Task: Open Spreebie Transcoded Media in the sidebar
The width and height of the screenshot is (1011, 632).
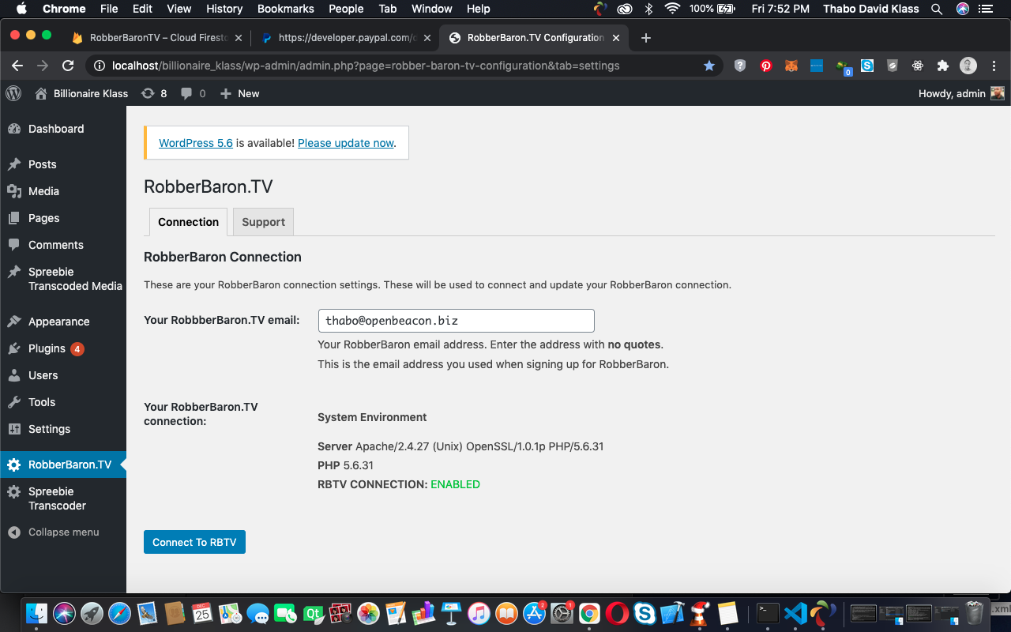Action: (x=63, y=279)
